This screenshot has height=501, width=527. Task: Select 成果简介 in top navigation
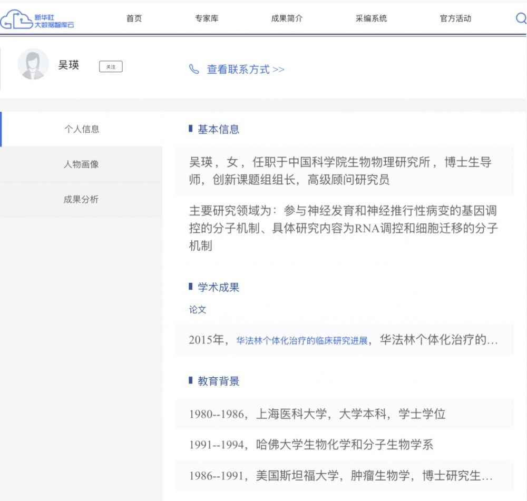tap(287, 18)
